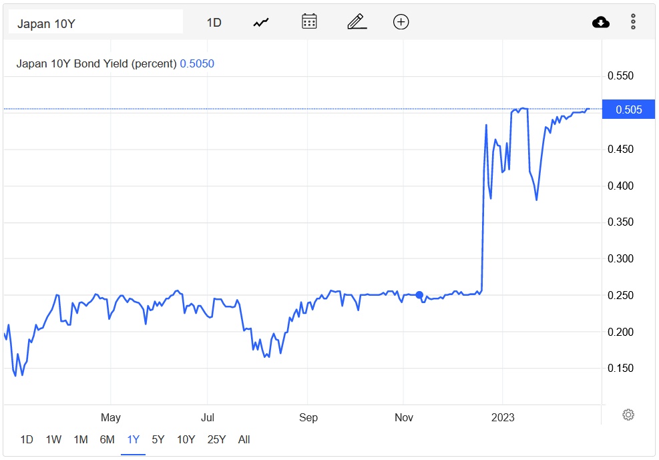Select the 25Y time range
The width and height of the screenshot is (659, 460).
(216, 439)
